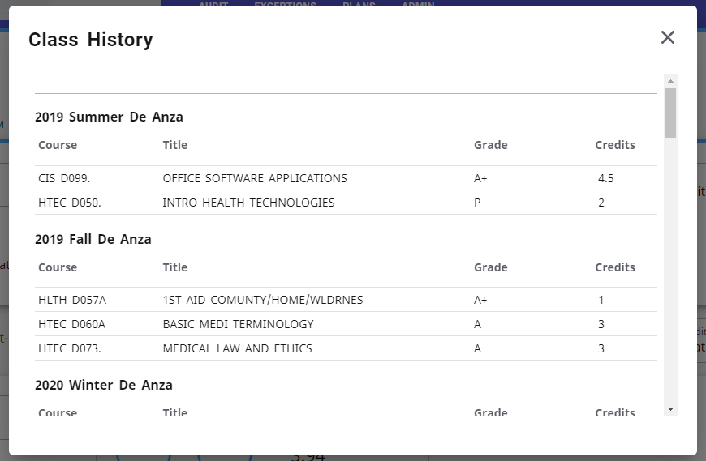
Task: Click the 2019 Fall De Anza heading
Action: click(x=93, y=239)
